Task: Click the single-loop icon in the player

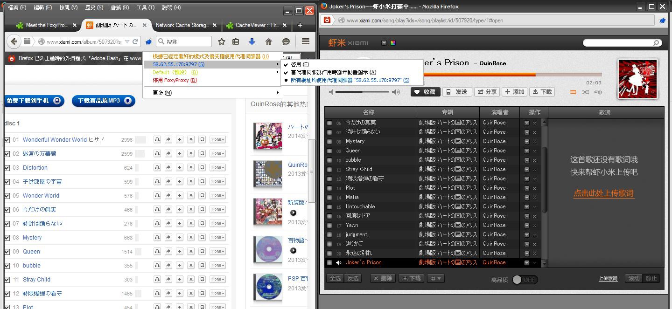Action: click(598, 92)
